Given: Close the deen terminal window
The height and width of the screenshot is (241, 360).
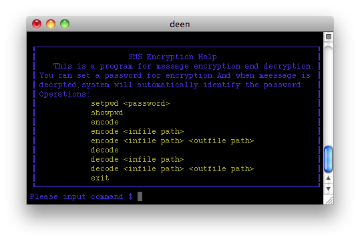Looking at the screenshot, I should [37, 24].
